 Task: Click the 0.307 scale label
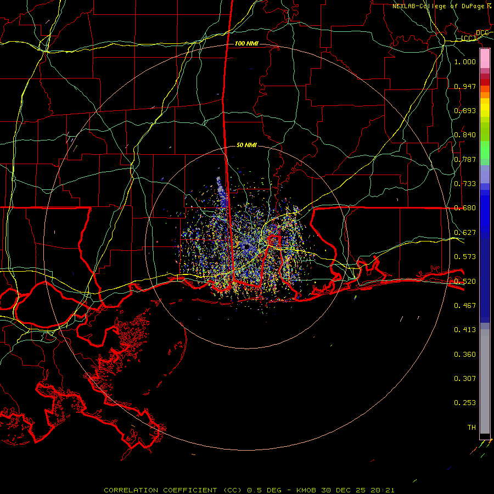[465, 378]
